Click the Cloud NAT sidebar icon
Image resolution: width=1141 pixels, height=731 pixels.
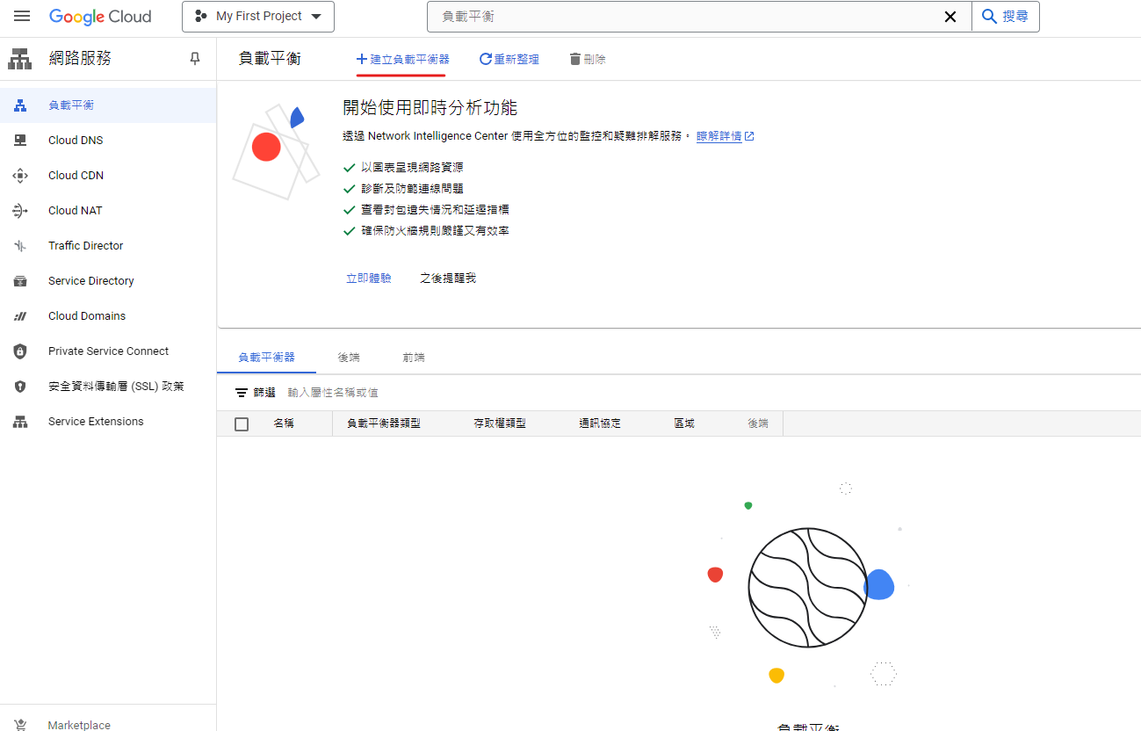click(x=20, y=211)
